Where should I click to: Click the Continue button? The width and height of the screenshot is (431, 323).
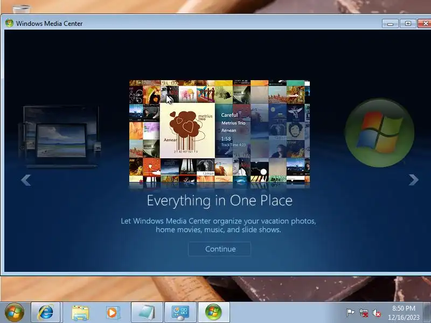coord(219,249)
